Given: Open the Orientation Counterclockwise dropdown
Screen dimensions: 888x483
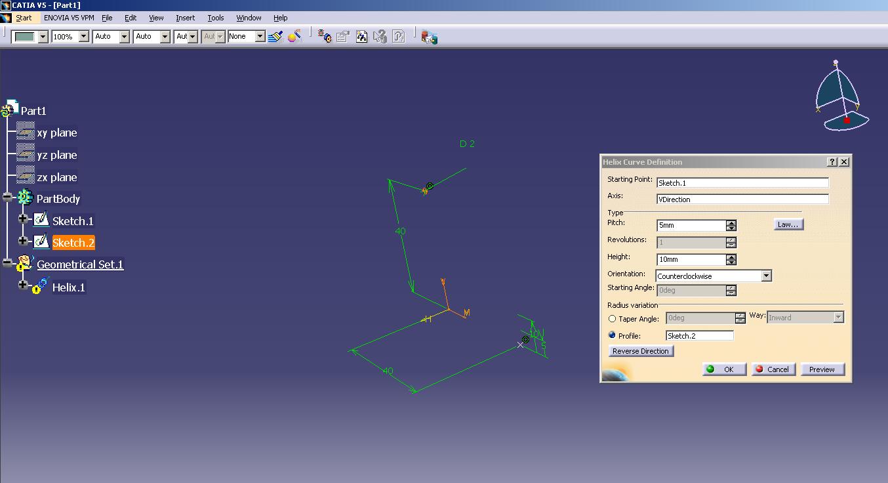Looking at the screenshot, I should click(x=766, y=276).
